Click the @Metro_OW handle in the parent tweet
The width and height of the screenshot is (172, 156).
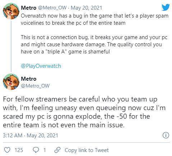point(52,8)
